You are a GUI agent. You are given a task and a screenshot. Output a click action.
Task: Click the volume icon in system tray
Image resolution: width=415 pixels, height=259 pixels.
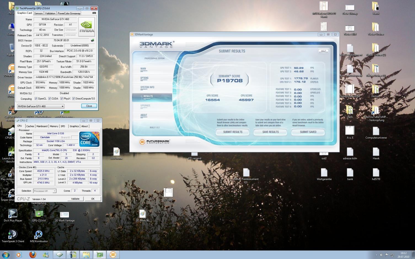click(x=381, y=255)
